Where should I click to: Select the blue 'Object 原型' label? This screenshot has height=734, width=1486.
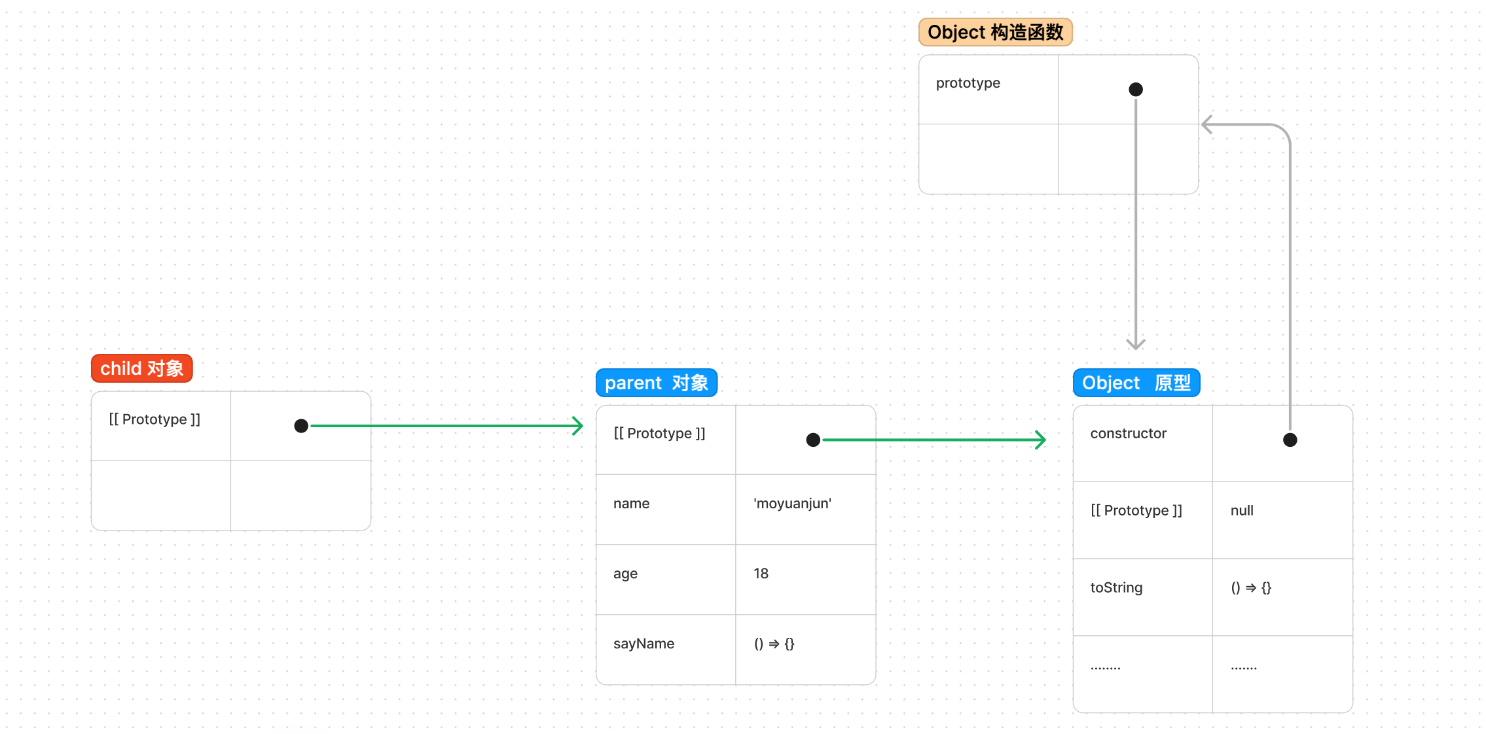[1136, 383]
